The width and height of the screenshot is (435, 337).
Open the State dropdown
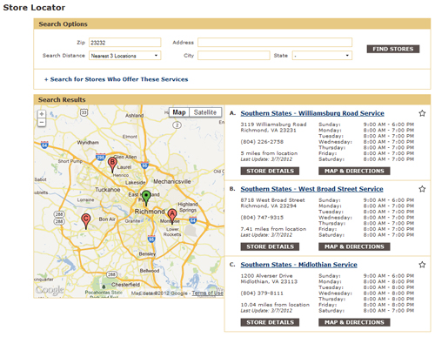click(322, 56)
